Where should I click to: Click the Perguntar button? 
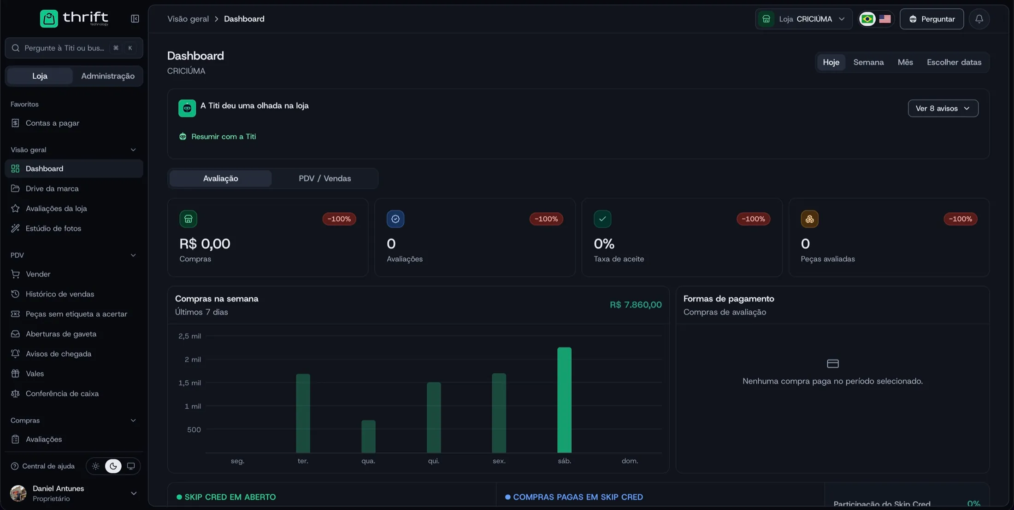pos(931,19)
